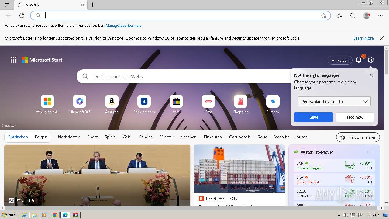Open the Microsoft Start app launcher grid
Image resolution: width=389 pixels, height=219 pixels.
click(13, 60)
